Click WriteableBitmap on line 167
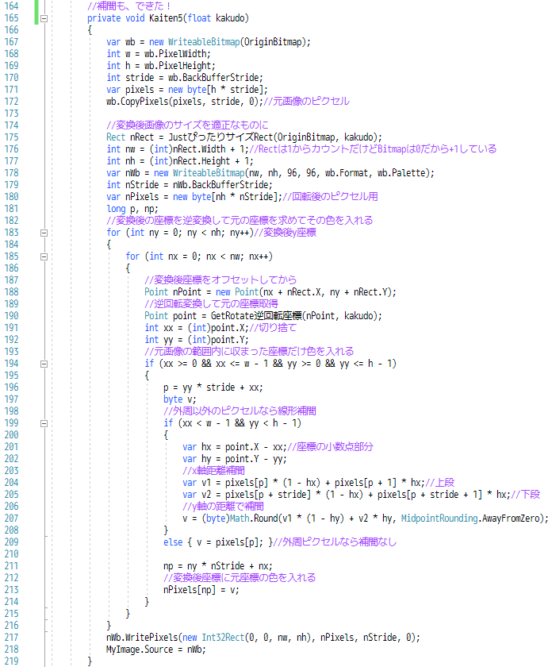This screenshot has height=667, width=552. [x=204, y=42]
